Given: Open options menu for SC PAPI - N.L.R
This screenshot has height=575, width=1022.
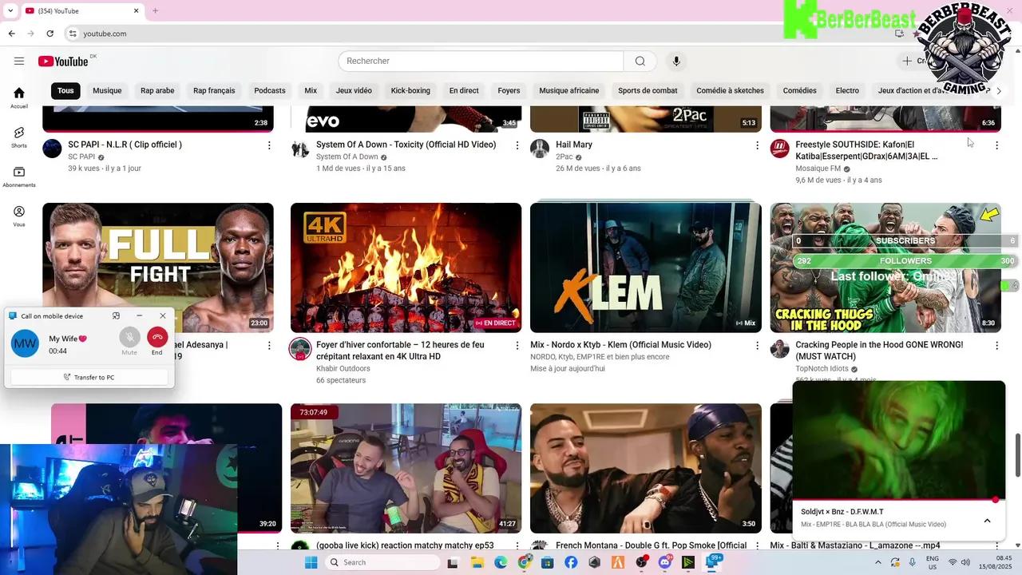Looking at the screenshot, I should coord(269,145).
